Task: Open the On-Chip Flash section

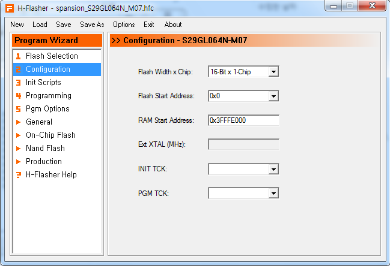Action: (x=57, y=135)
